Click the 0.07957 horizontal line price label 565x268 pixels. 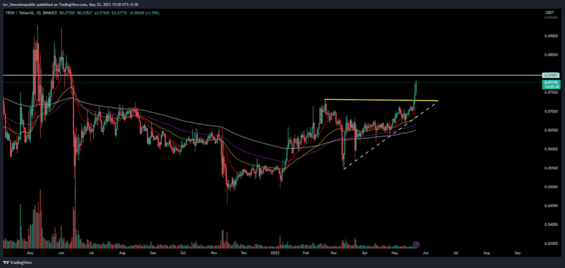(x=550, y=76)
